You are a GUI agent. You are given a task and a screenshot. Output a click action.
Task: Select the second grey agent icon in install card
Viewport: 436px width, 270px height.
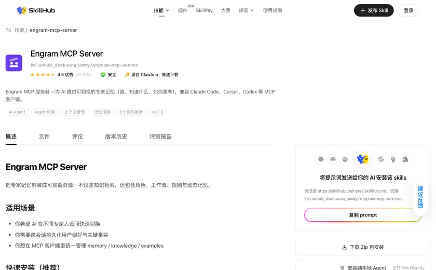tap(333, 159)
